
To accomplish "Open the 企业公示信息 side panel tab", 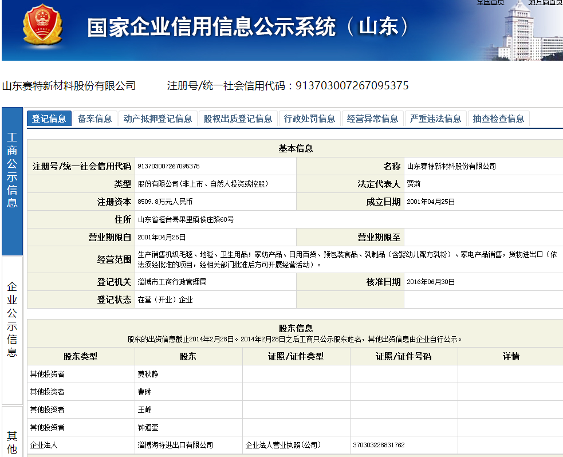I will click(12, 320).
